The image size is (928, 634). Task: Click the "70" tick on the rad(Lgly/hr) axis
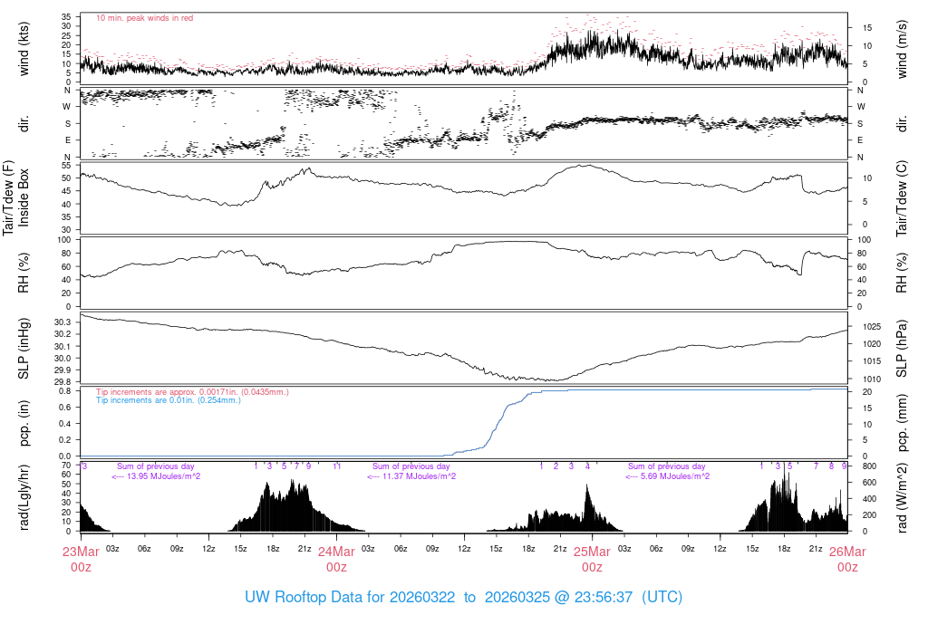66,465
